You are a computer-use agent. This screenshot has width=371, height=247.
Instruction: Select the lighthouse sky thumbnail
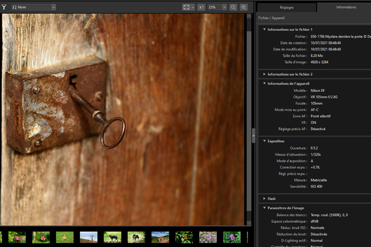89,237
